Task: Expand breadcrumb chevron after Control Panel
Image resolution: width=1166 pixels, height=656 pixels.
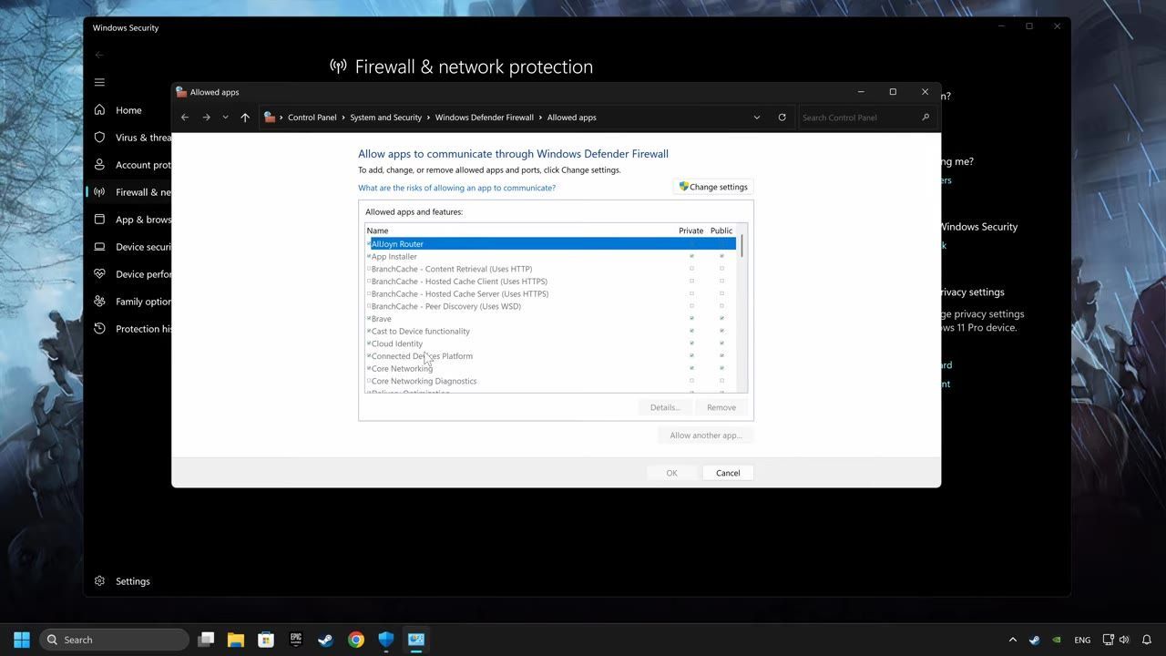Action: [343, 118]
